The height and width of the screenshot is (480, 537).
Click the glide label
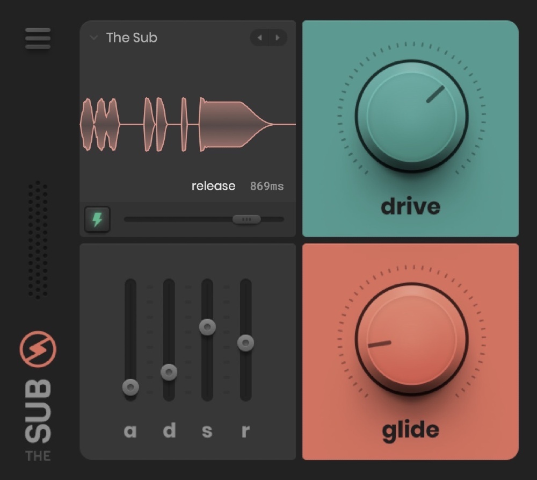[x=410, y=430]
